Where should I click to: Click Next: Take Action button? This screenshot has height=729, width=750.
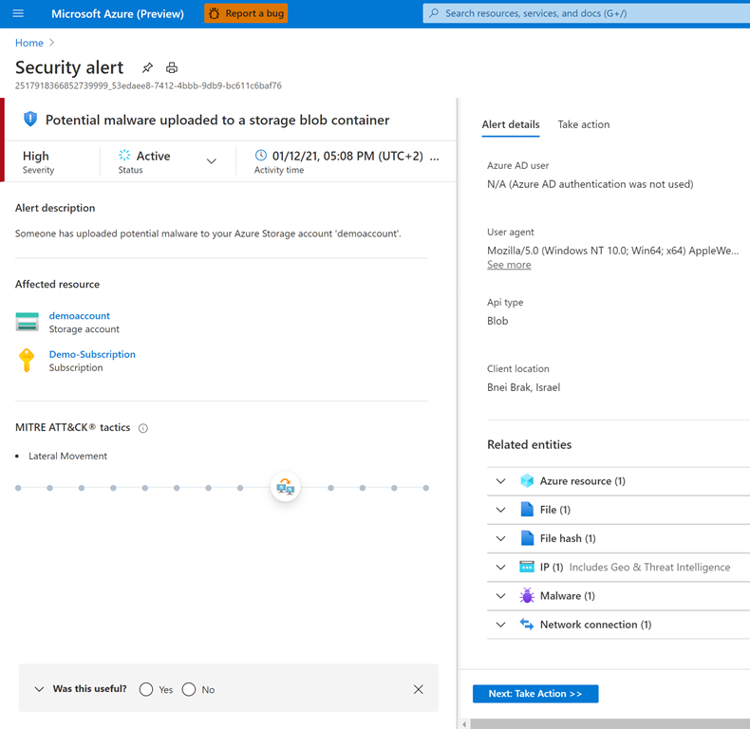pyautogui.click(x=535, y=694)
